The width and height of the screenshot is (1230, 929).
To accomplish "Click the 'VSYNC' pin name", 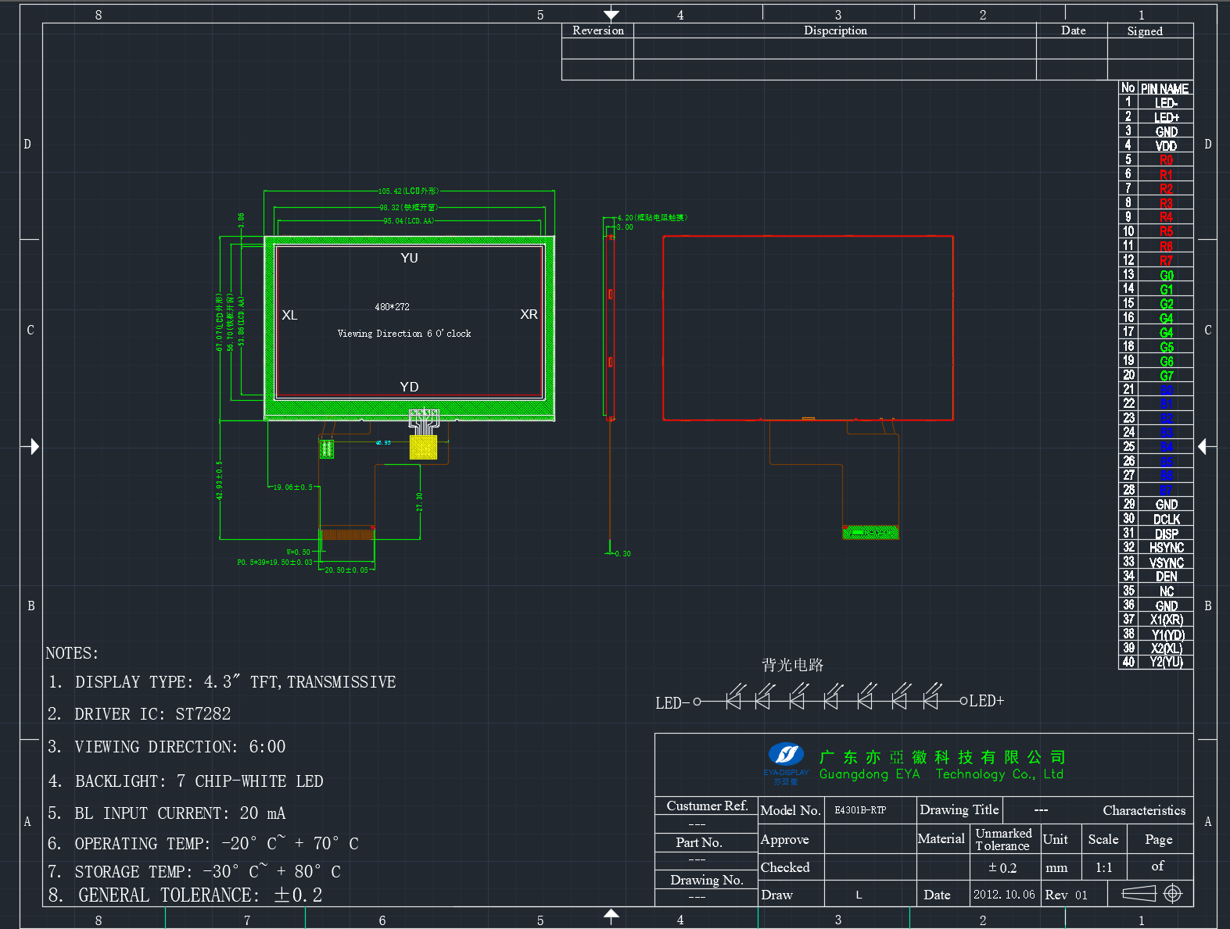I will (1167, 563).
